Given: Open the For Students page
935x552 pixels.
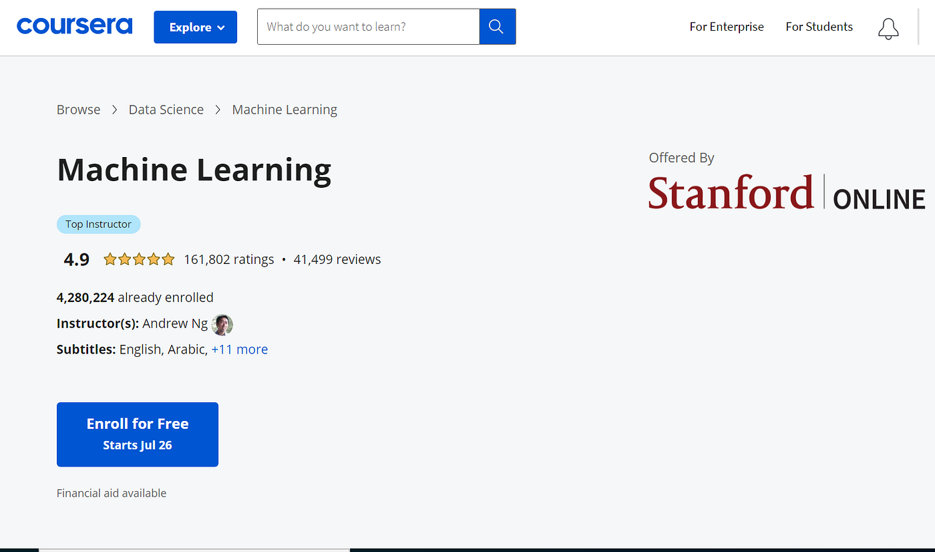Looking at the screenshot, I should [819, 27].
